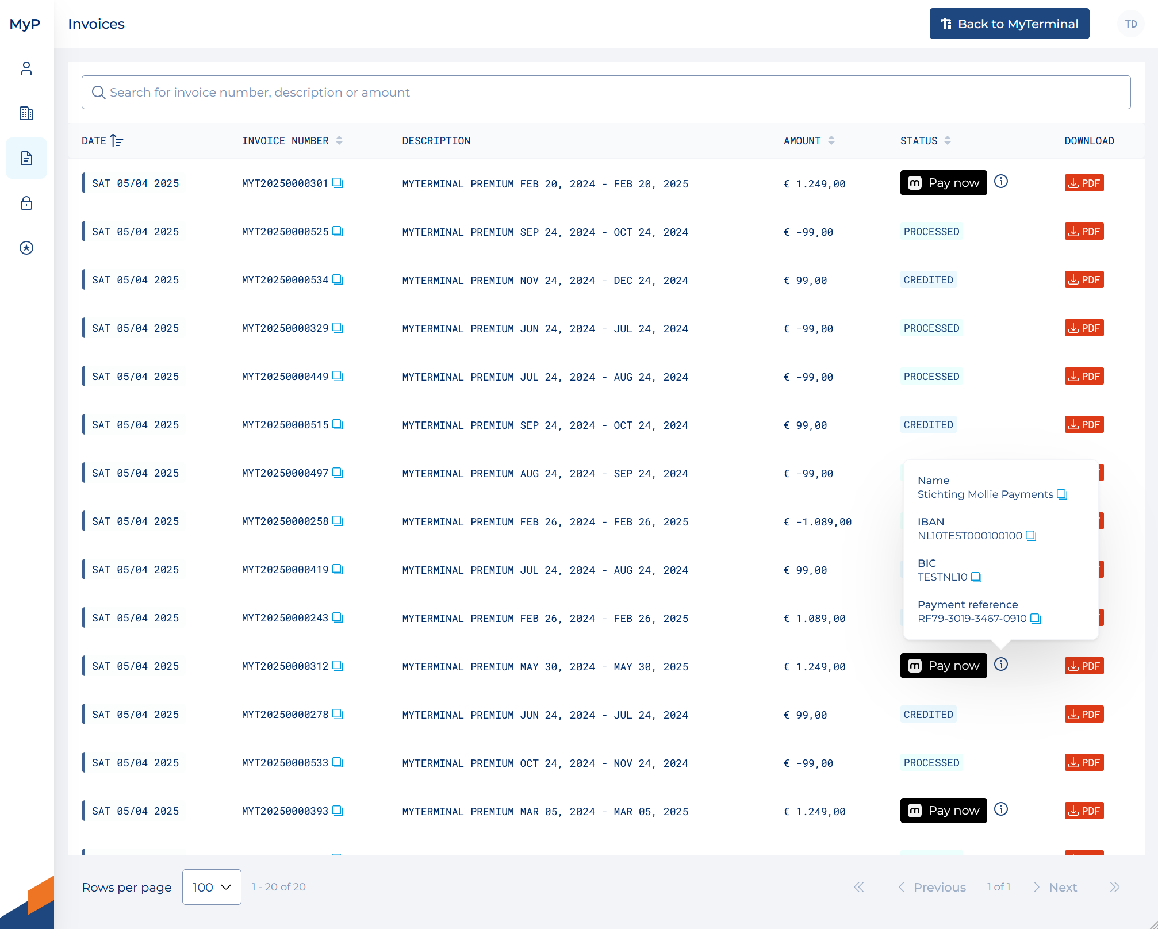
Task: Download PDF for invoice MYT20250000449
Action: tap(1084, 376)
